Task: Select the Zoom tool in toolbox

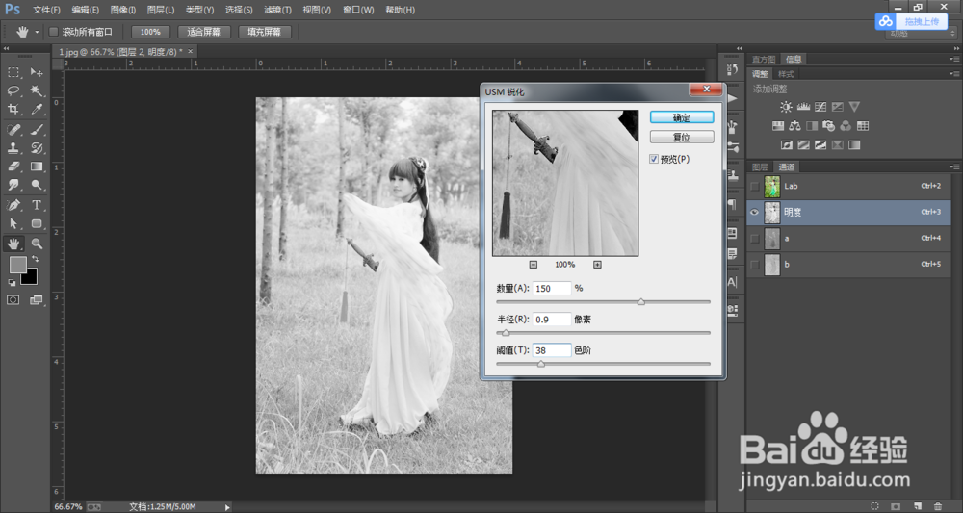Action: point(37,244)
